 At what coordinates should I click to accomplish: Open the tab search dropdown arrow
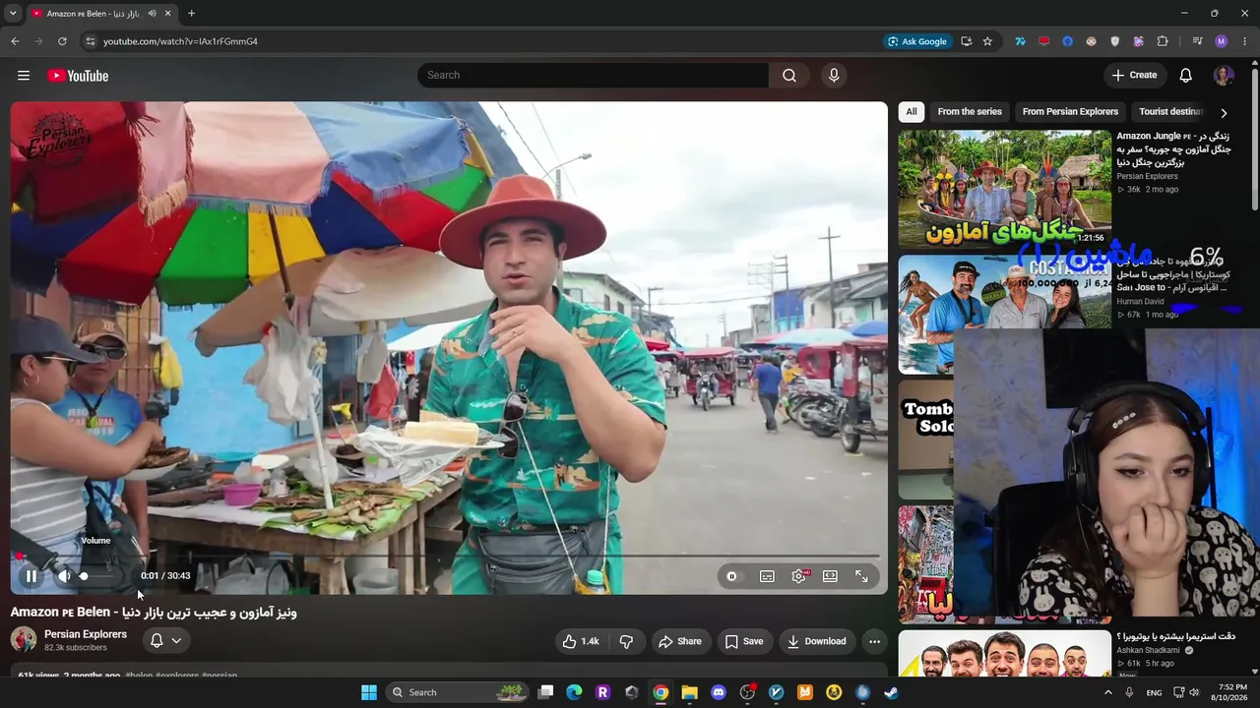tap(13, 14)
